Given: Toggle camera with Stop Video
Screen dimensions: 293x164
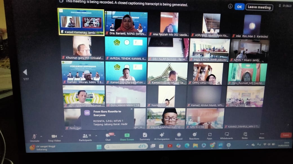Looking at the screenshot, I should 54,137.
